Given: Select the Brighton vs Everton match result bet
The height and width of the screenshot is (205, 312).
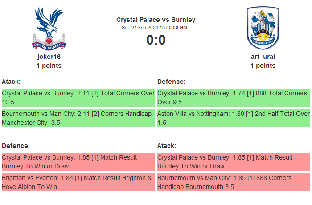Looking at the screenshot, I should pyautogui.click(x=78, y=182).
